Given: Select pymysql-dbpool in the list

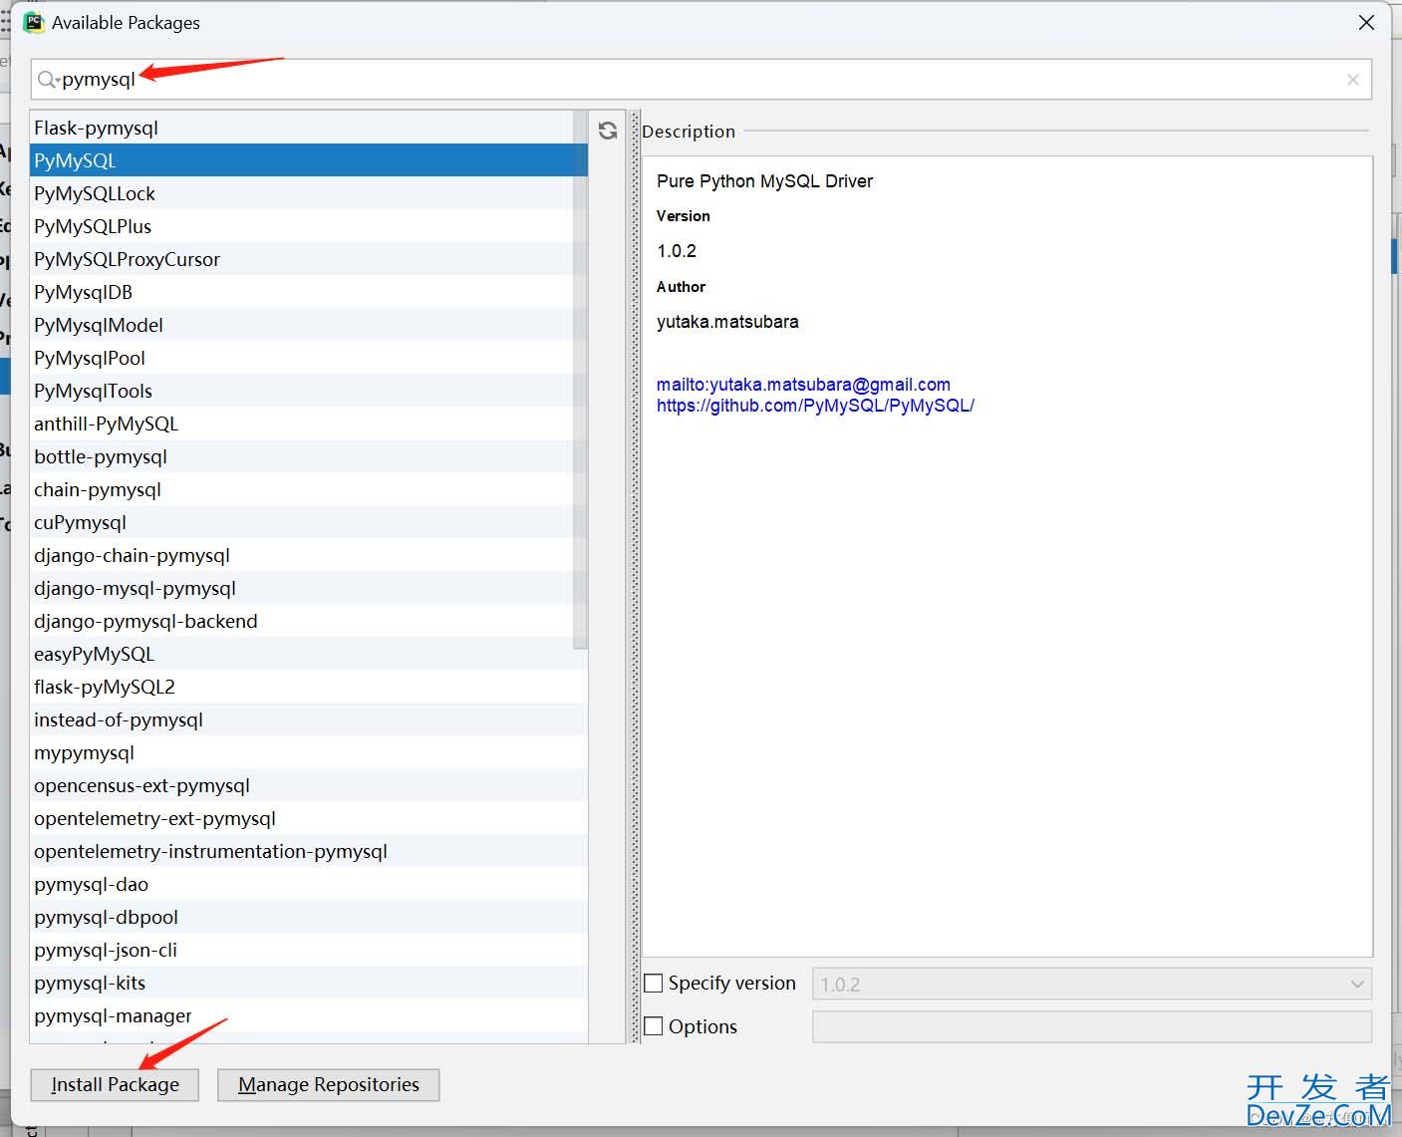Looking at the screenshot, I should click(x=309, y=917).
